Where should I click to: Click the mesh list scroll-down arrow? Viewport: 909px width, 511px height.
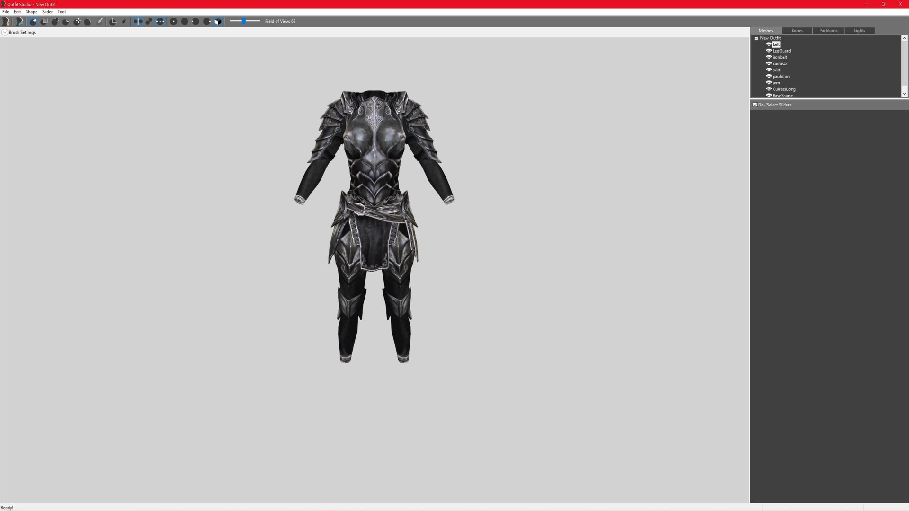(x=904, y=94)
